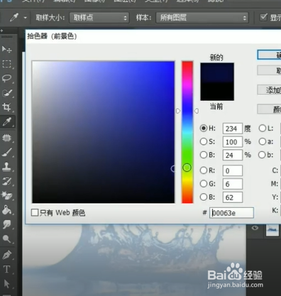This screenshot has height=296, width=281.
Task: Select the Spot Healing Brush tool
Action: [x=7, y=138]
